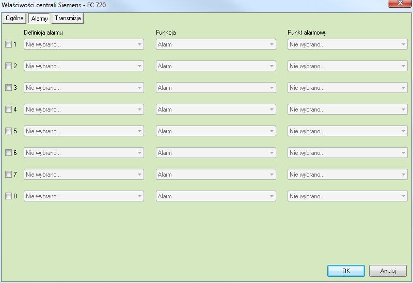The width and height of the screenshot is (413, 283).
Task: Enable alarm row 2 checkbox
Action: [8, 66]
